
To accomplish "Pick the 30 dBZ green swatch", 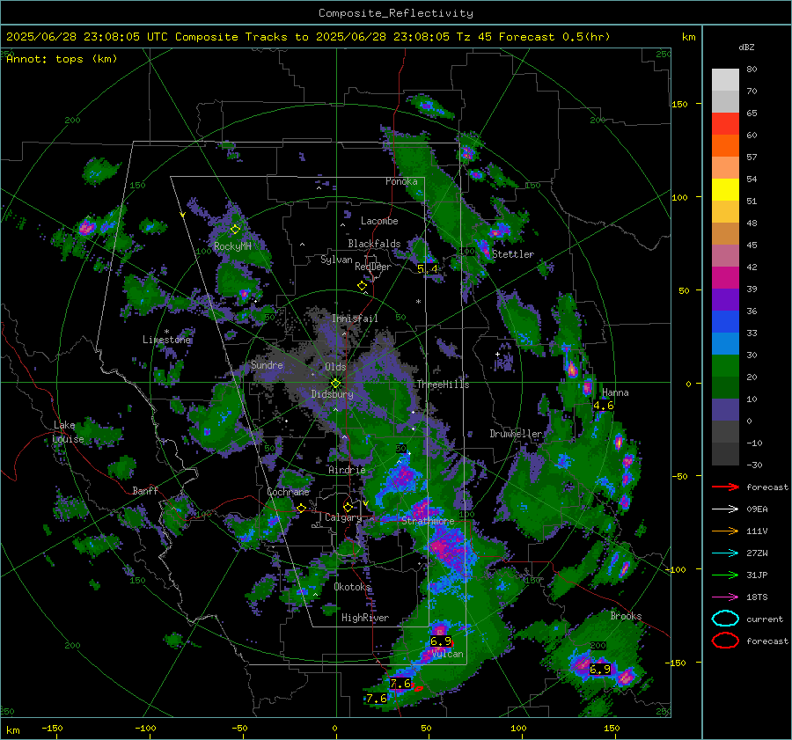I will click(x=725, y=365).
